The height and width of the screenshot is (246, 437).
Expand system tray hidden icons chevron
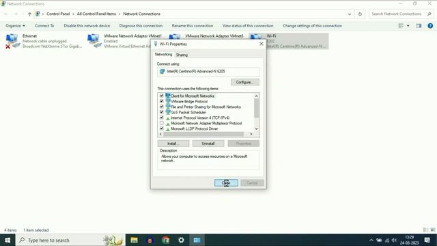371,240
